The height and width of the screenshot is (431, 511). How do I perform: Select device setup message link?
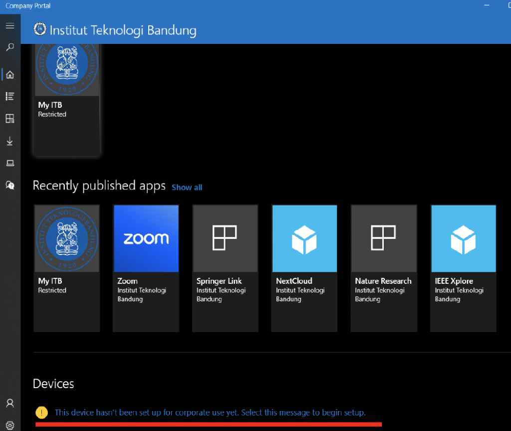[210, 413]
